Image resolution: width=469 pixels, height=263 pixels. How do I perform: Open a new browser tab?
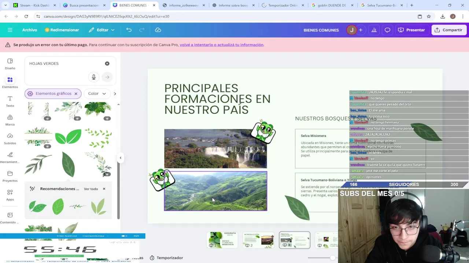(411, 5)
